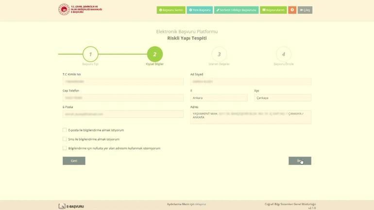The height and width of the screenshot is (210, 374).
Task: Go to Başvurularım
Action: point(273,10)
